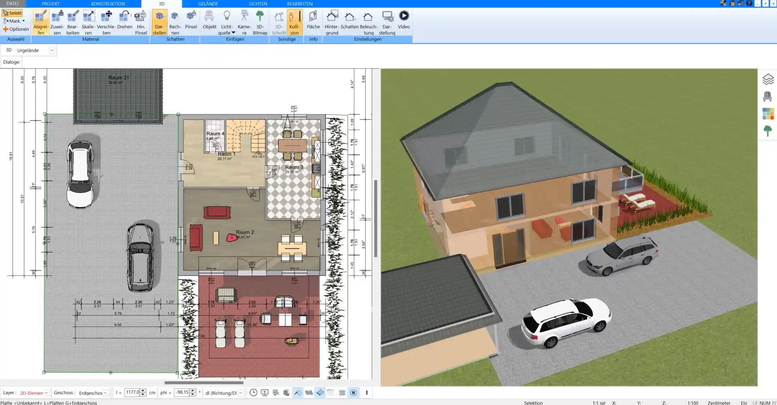Toggle the highlighted roof-shape snap icon
Image resolution: width=777 pixels, height=405 pixels.
click(x=298, y=392)
